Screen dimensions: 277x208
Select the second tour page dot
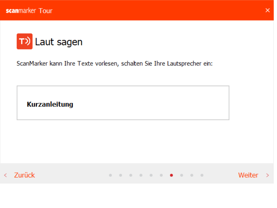pos(120,175)
